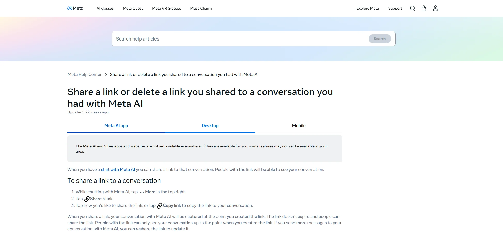This screenshot has width=503, height=237.
Task: Go to Meta Help Center breadcrumb link
Action: pyautogui.click(x=84, y=74)
